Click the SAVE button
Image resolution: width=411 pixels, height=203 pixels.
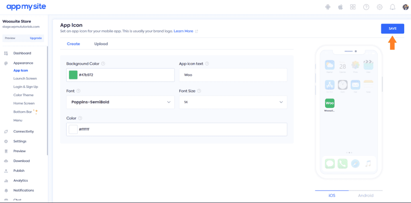(393, 28)
